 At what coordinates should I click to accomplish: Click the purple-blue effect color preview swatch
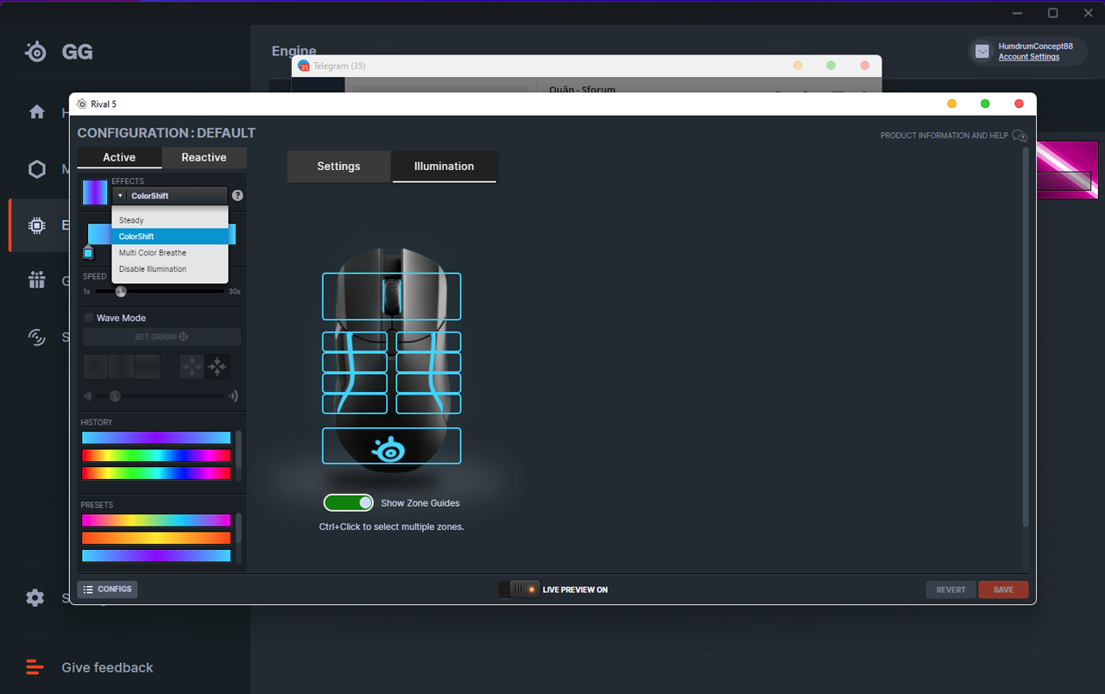[x=95, y=192]
